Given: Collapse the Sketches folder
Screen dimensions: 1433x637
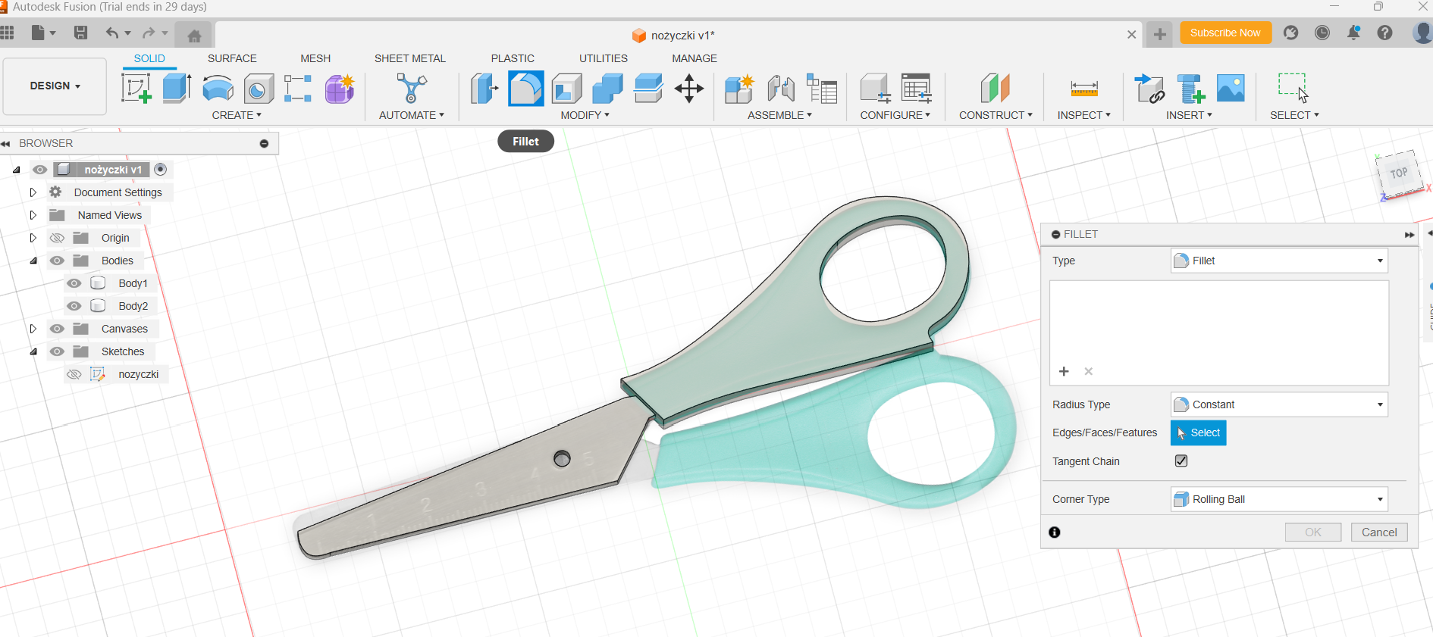Looking at the screenshot, I should (33, 351).
